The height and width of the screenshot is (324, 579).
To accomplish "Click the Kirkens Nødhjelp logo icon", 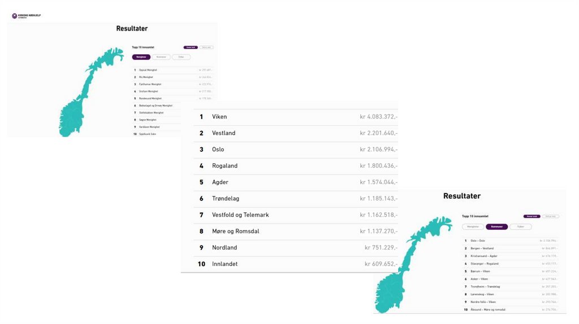I will pos(15,16).
